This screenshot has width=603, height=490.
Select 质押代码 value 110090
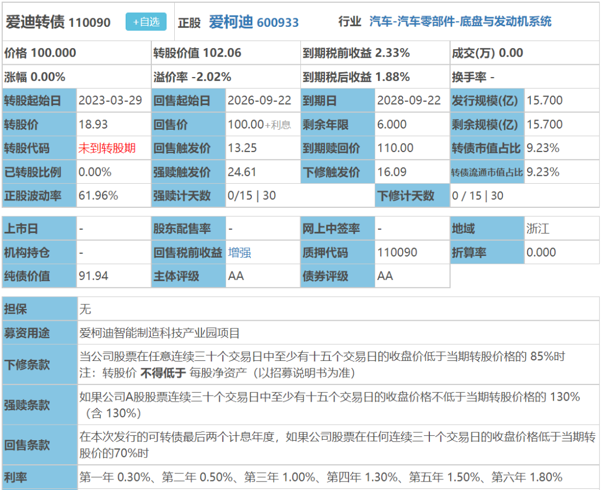397,253
